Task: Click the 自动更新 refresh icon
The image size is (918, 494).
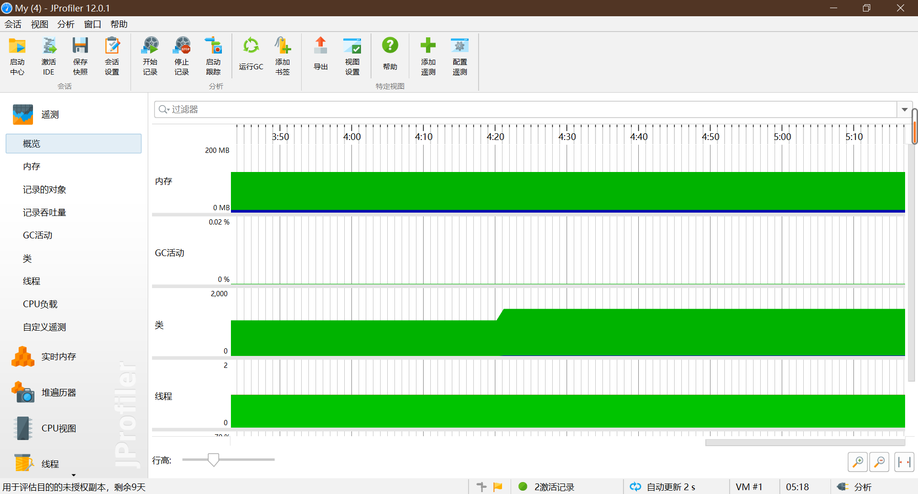Action: coord(635,487)
